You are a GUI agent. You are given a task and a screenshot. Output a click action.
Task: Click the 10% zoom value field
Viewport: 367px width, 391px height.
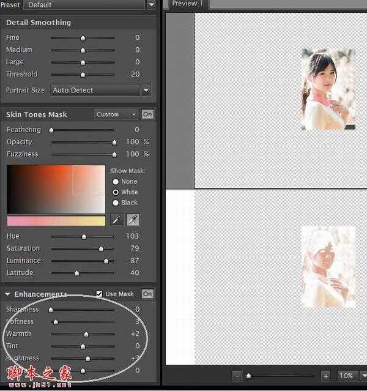347,375
